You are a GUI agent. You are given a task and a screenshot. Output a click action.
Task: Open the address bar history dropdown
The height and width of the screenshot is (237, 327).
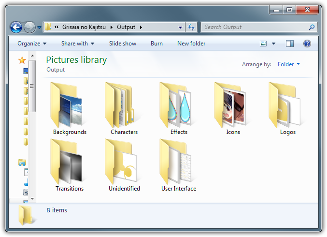180,28
